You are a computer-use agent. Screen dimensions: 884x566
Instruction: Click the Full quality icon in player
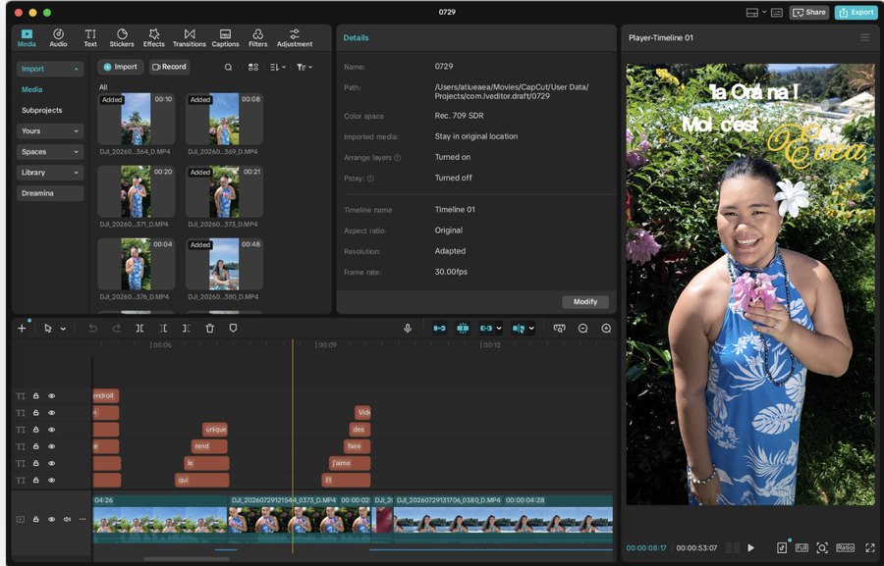801,547
